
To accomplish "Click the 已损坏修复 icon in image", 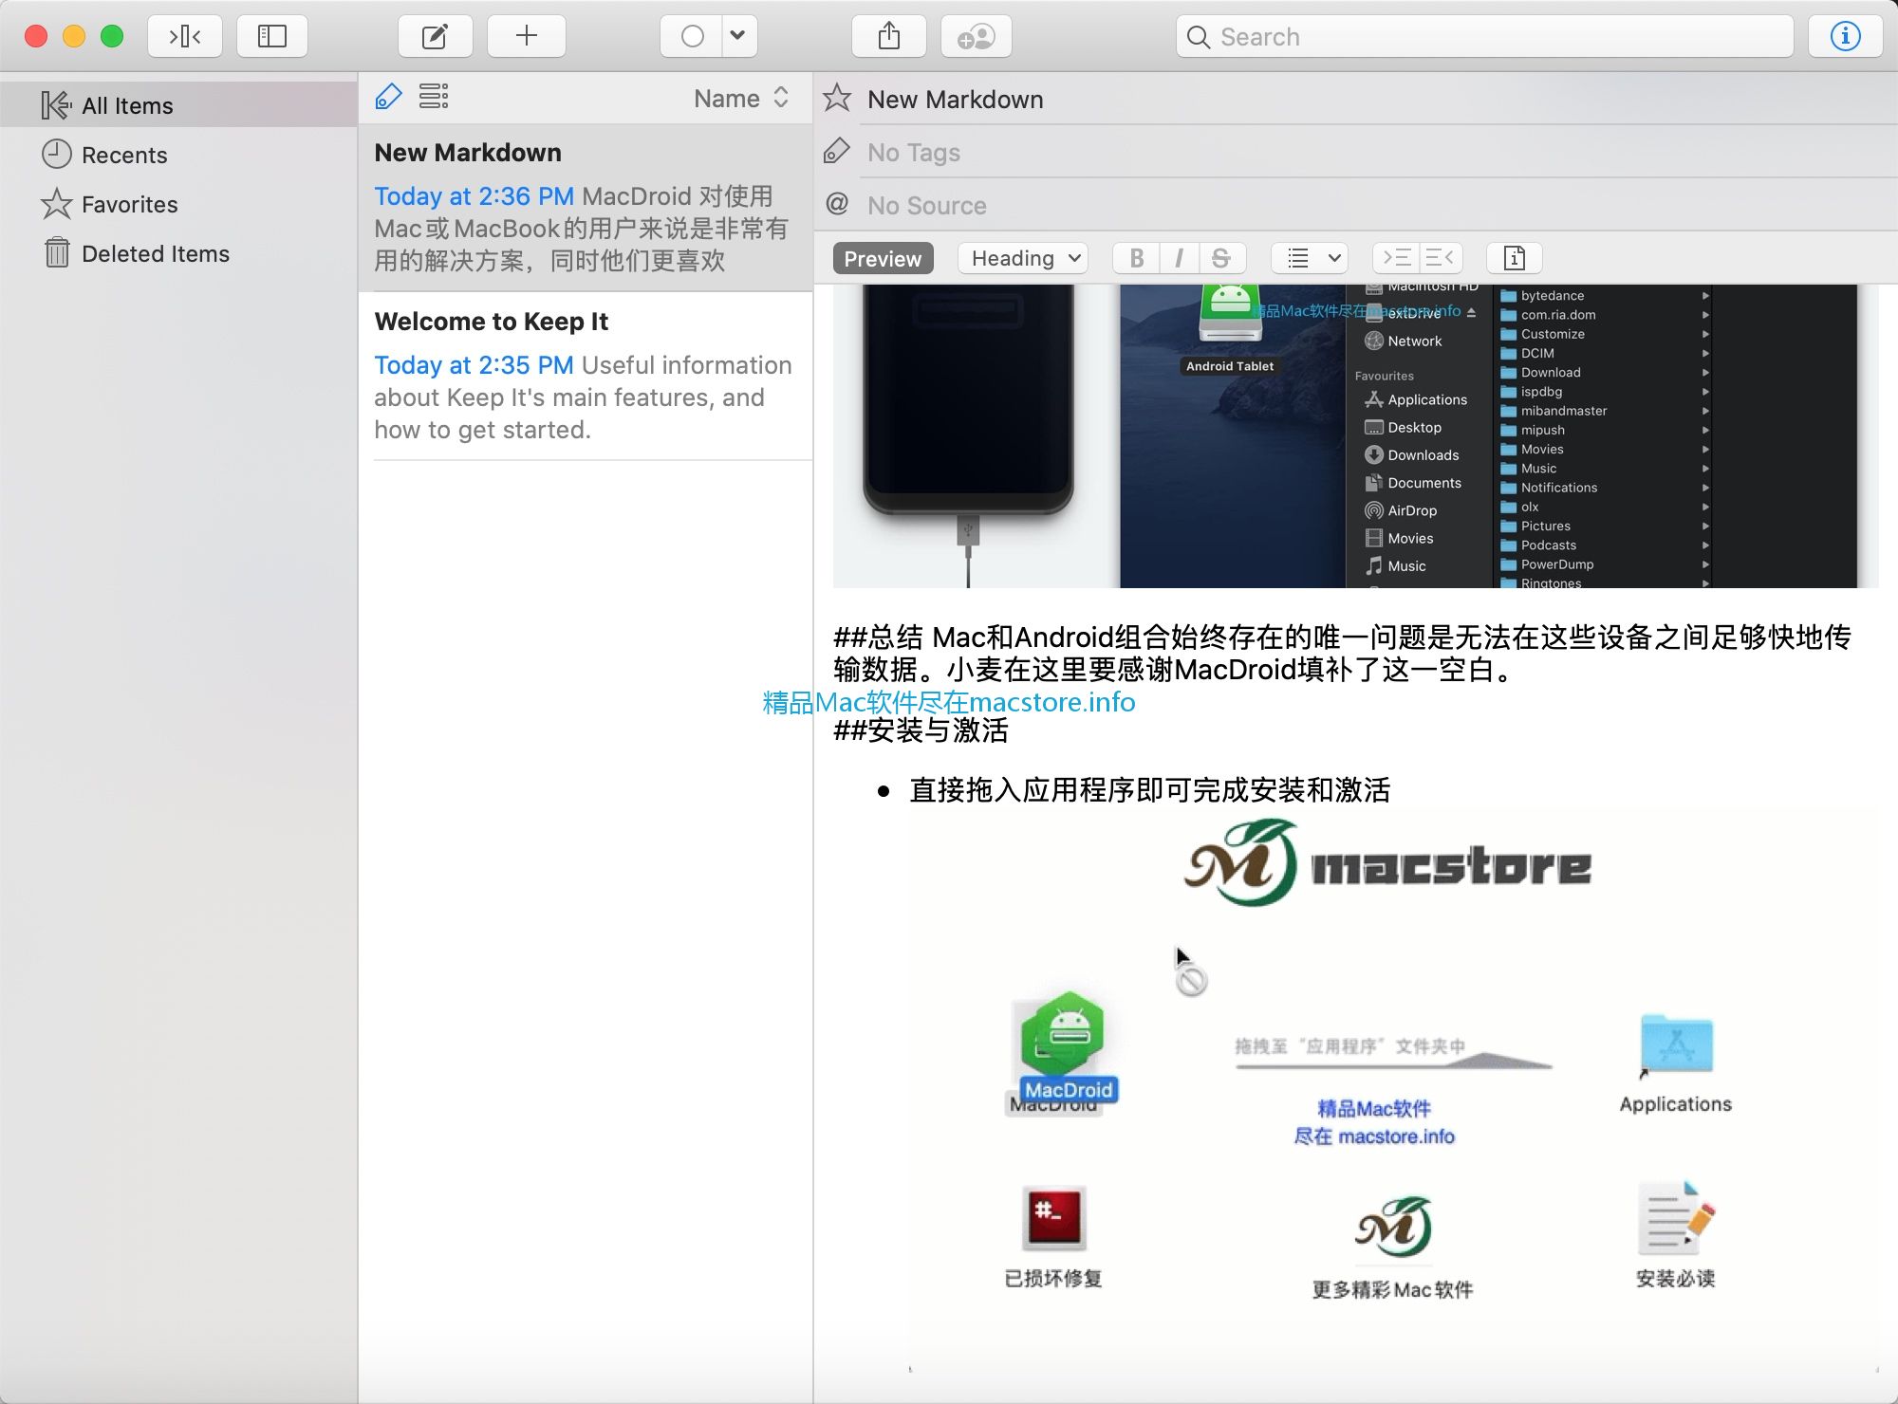I will tap(1053, 1218).
